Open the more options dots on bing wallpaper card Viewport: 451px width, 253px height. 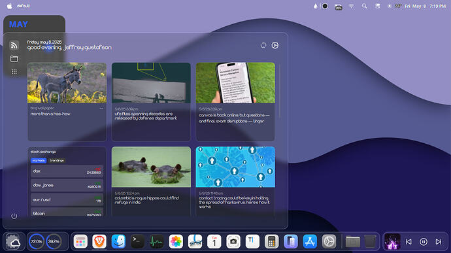click(101, 109)
